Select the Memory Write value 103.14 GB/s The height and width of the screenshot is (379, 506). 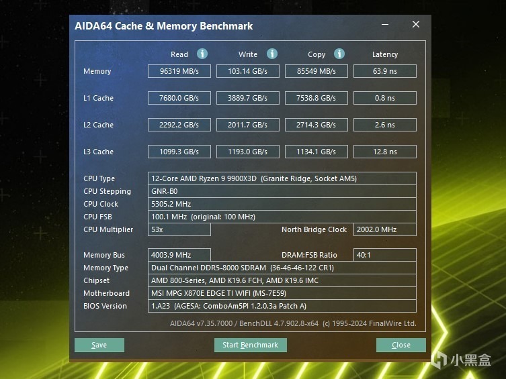point(248,71)
